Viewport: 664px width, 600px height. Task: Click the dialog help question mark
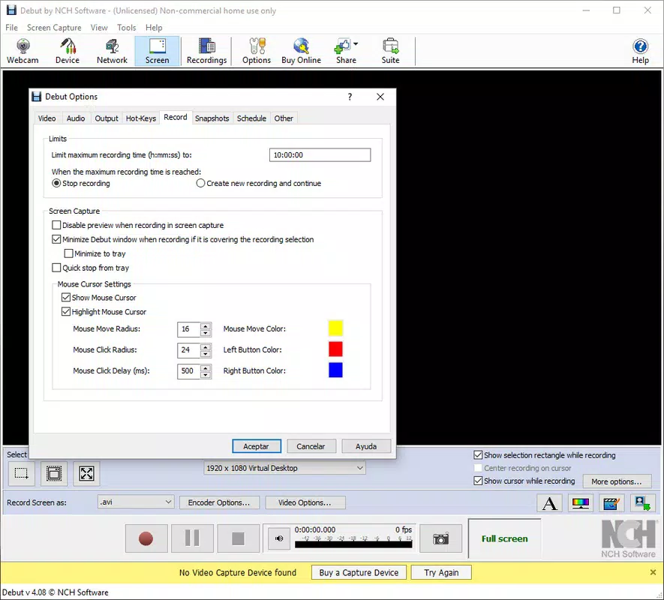(x=350, y=97)
